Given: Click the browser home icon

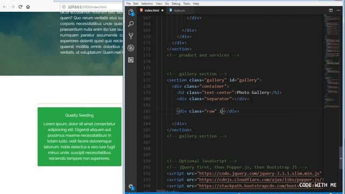Looking at the screenshot, I should (28, 7).
